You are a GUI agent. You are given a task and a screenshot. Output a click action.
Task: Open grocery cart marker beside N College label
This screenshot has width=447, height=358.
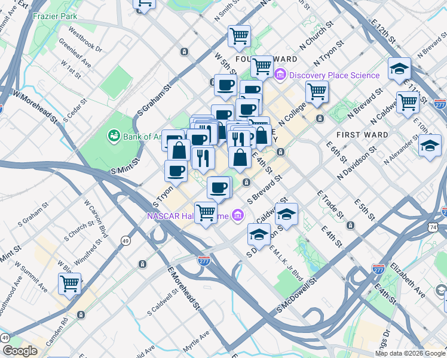pyautogui.click(x=317, y=94)
